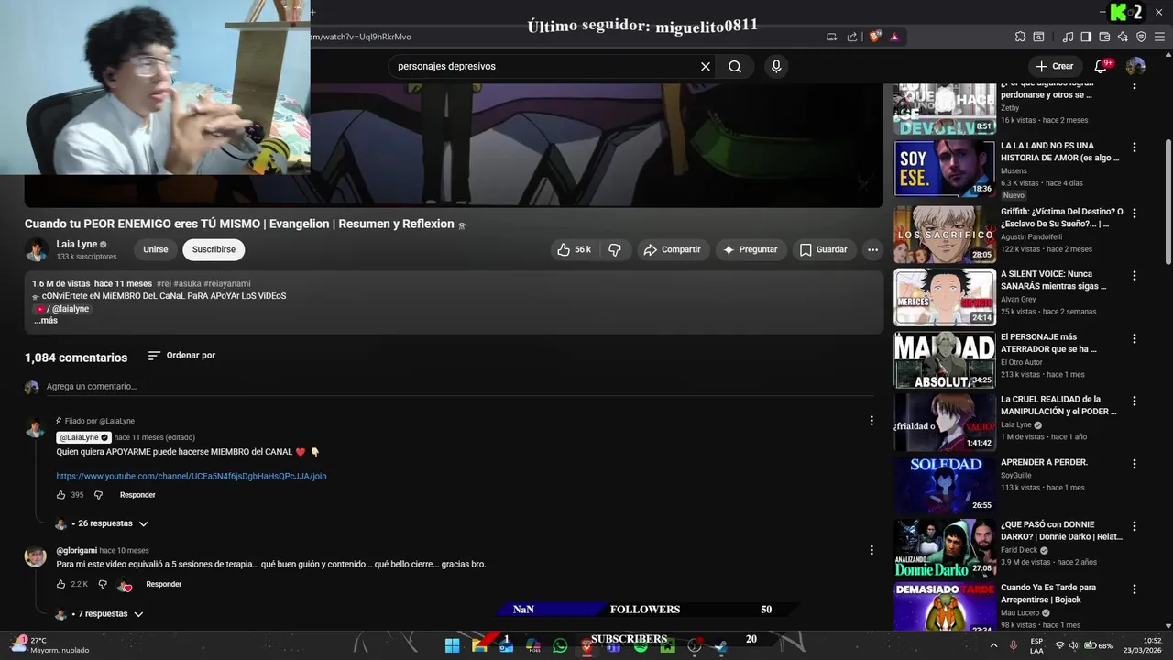
Task: Open the APRENDER A PERDER video thumbnail
Action: (x=945, y=485)
